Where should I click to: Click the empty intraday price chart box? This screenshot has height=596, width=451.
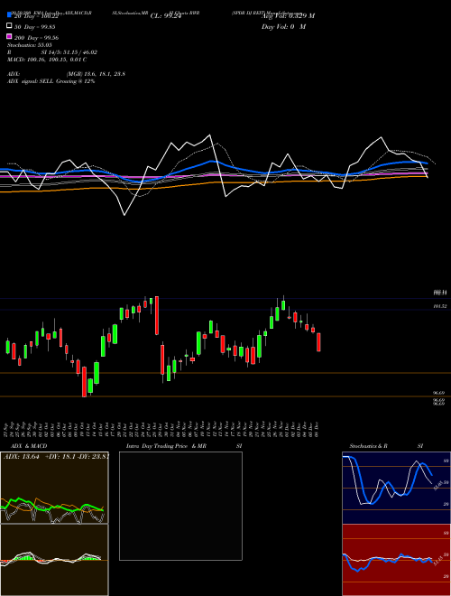point(180,506)
